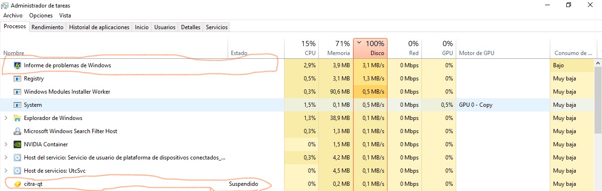Sort by Motor de GPU column

click(503, 48)
